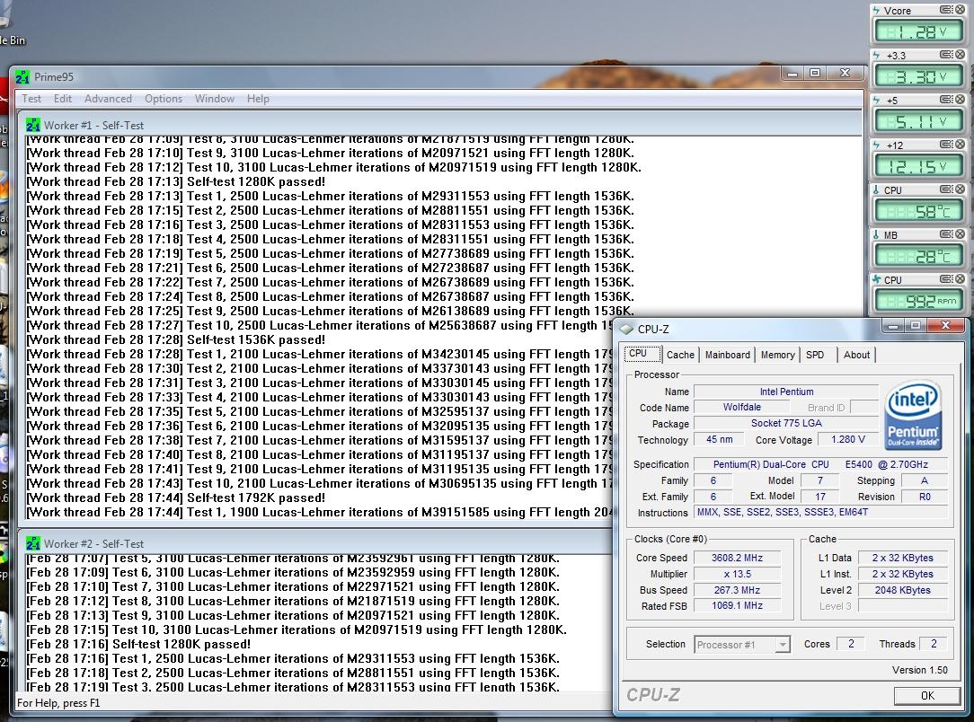Click the Self-test 1536K passed line in Worker #1

point(176,340)
